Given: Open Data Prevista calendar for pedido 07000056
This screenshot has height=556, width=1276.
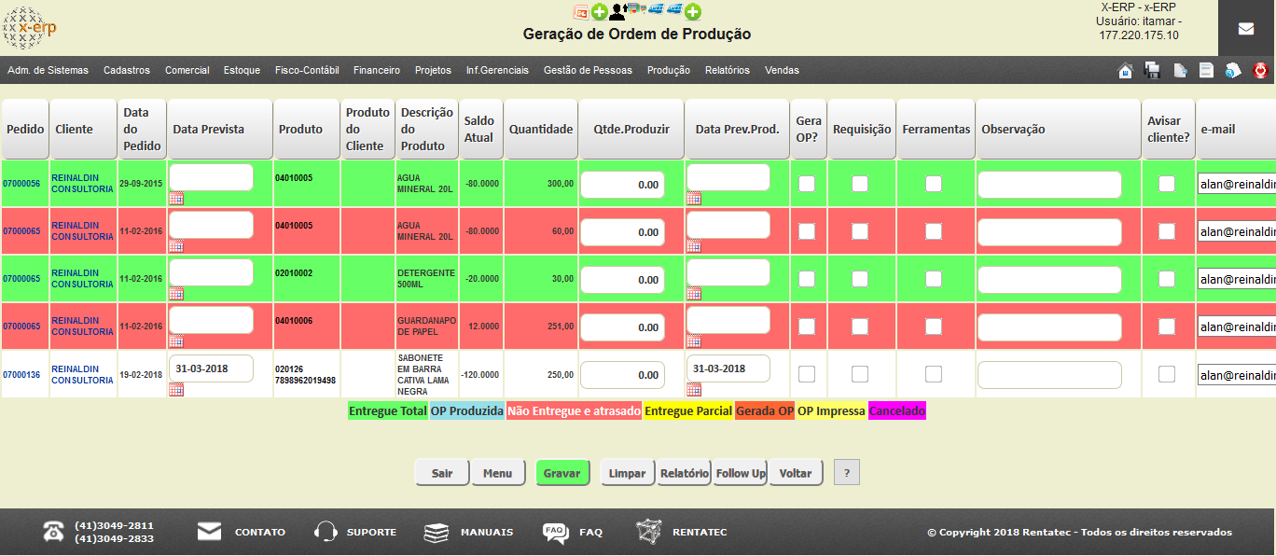Looking at the screenshot, I should (176, 199).
